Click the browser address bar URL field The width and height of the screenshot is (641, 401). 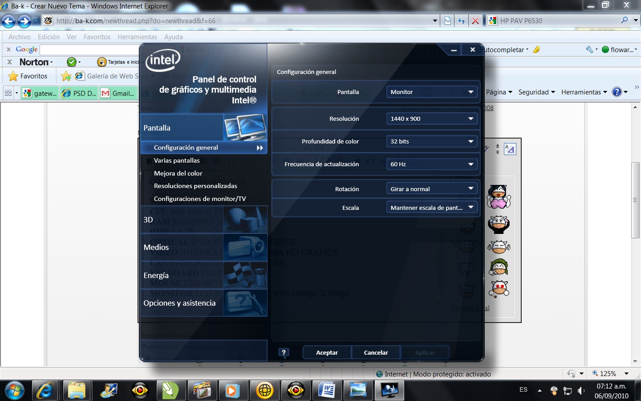240,21
